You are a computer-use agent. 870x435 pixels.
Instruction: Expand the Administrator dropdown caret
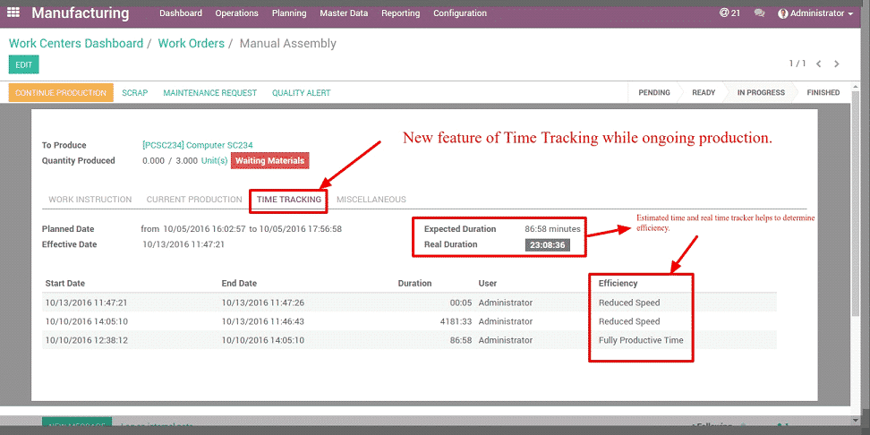click(850, 14)
